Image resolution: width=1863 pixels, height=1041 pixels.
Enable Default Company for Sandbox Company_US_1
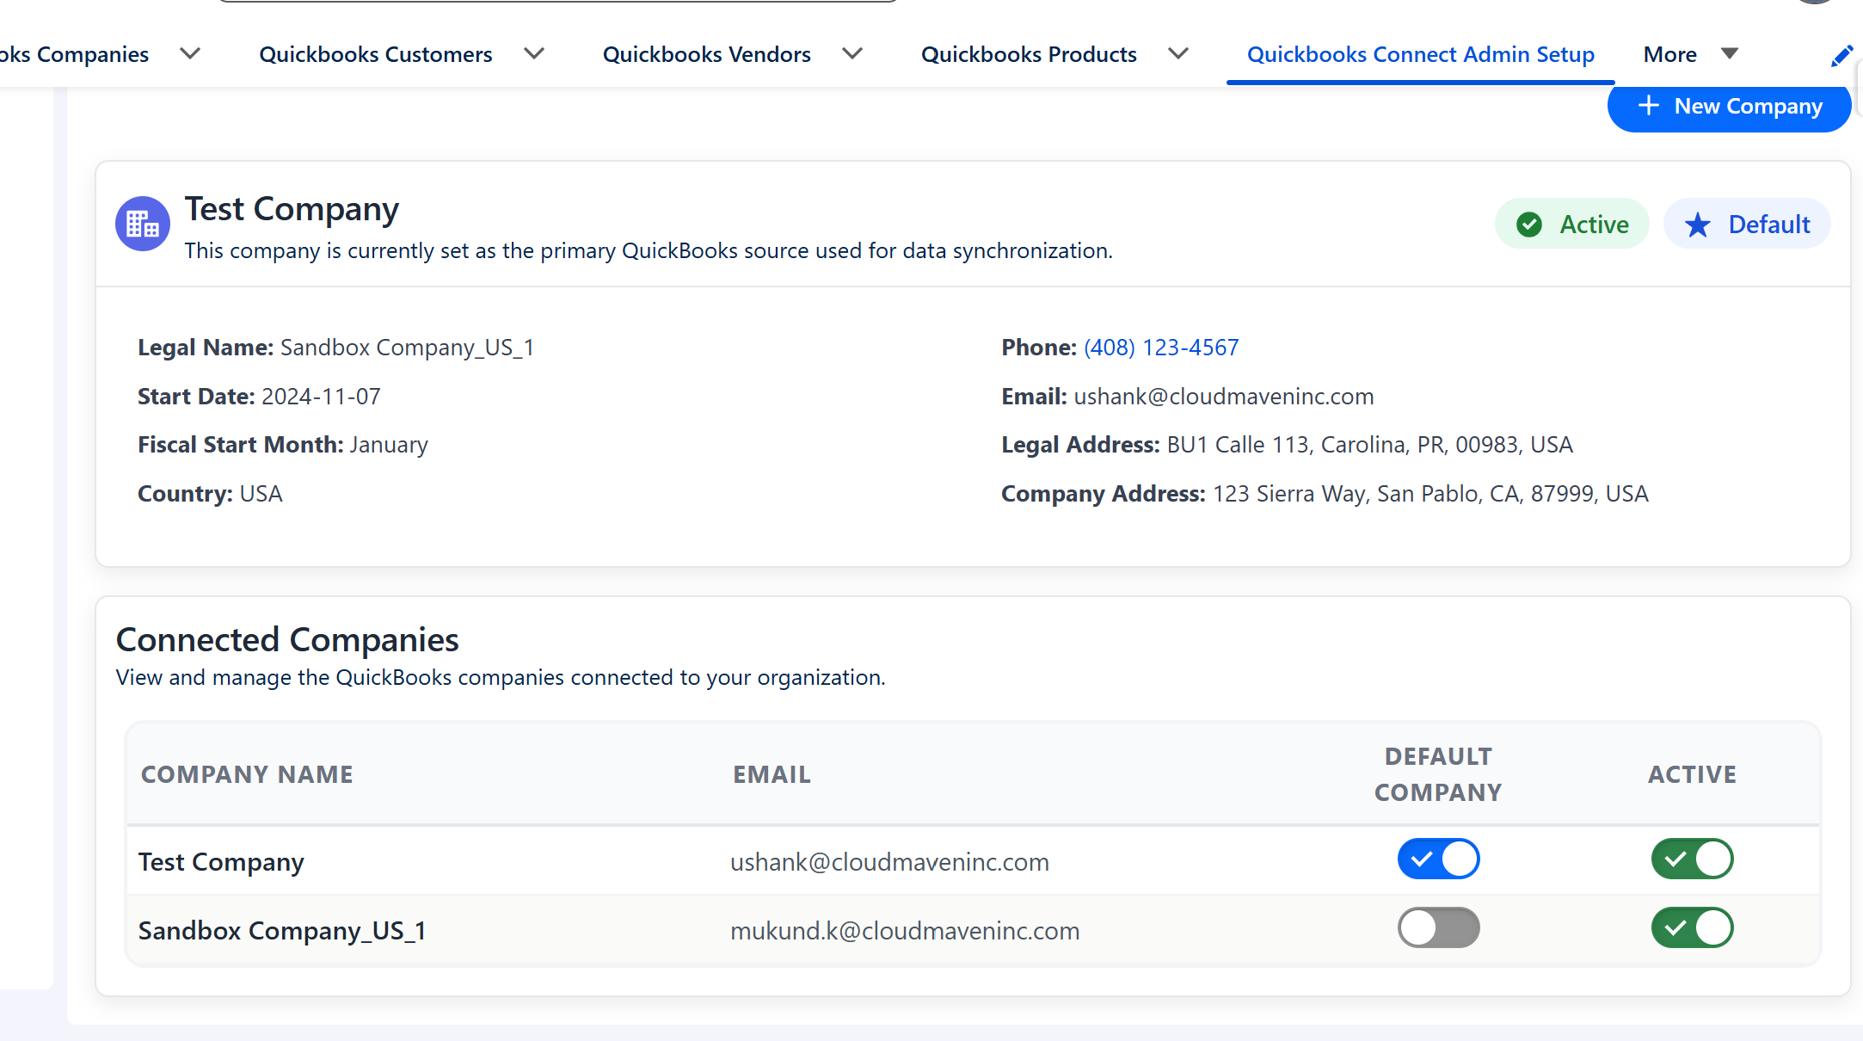tap(1438, 927)
